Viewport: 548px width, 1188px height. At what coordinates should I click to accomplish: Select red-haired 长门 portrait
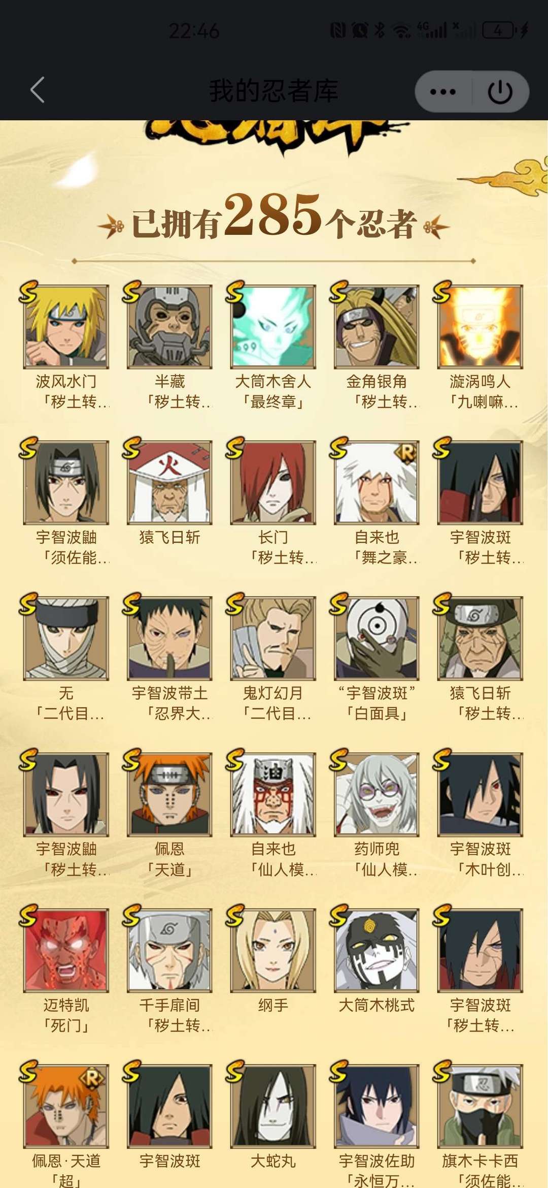click(x=273, y=483)
